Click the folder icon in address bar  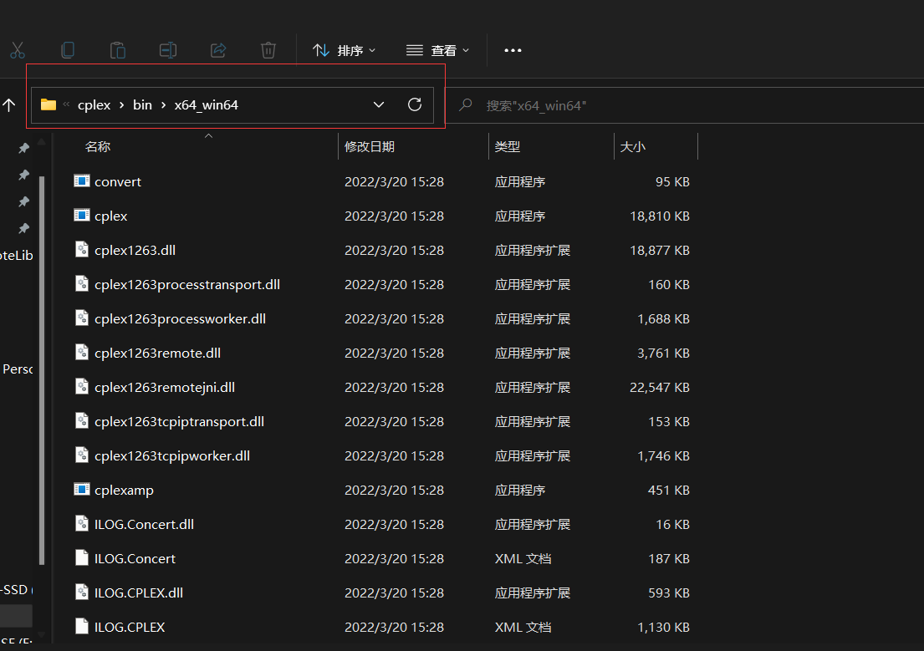point(48,104)
